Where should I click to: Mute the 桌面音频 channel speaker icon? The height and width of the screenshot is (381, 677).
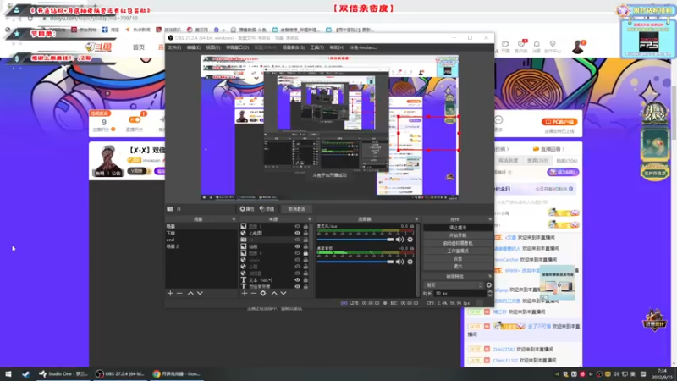399,262
